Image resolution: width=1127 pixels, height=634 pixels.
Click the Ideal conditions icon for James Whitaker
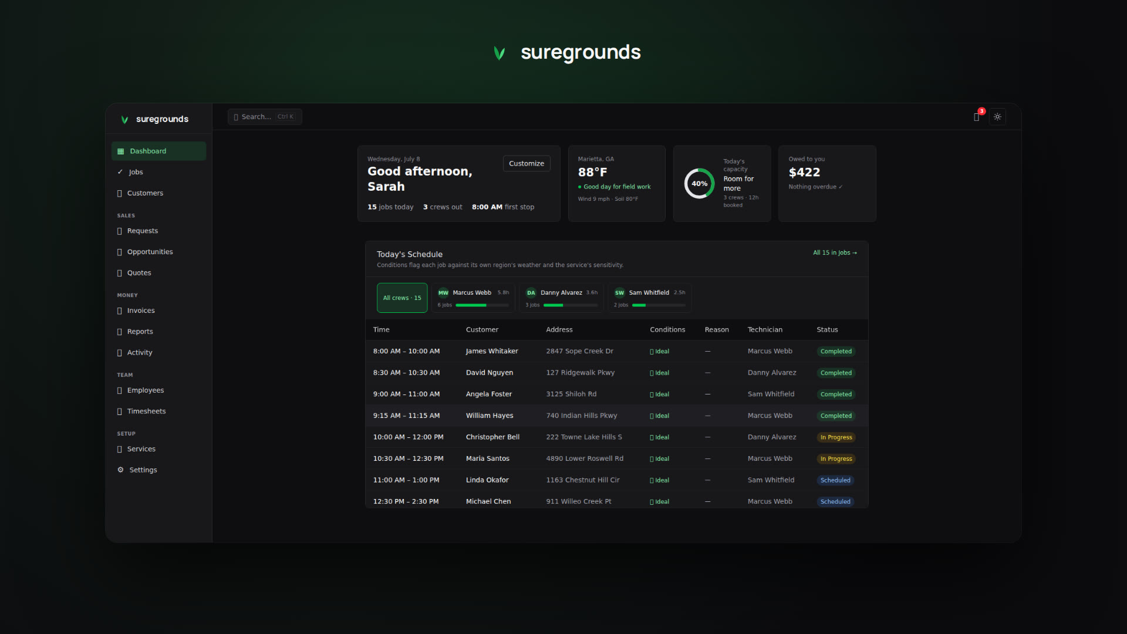[x=652, y=352]
